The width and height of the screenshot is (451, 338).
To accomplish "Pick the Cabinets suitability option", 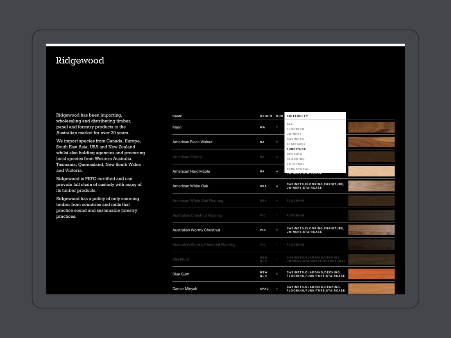I will (295, 139).
